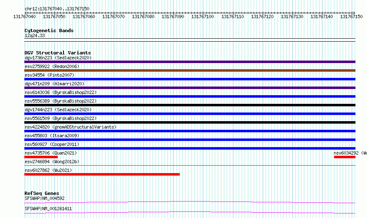Image resolution: width=367 pixels, height=218 pixels.
Task: Open nsv4224820 (gnomADStructuralVariants) label
Action: pyautogui.click(x=71, y=127)
